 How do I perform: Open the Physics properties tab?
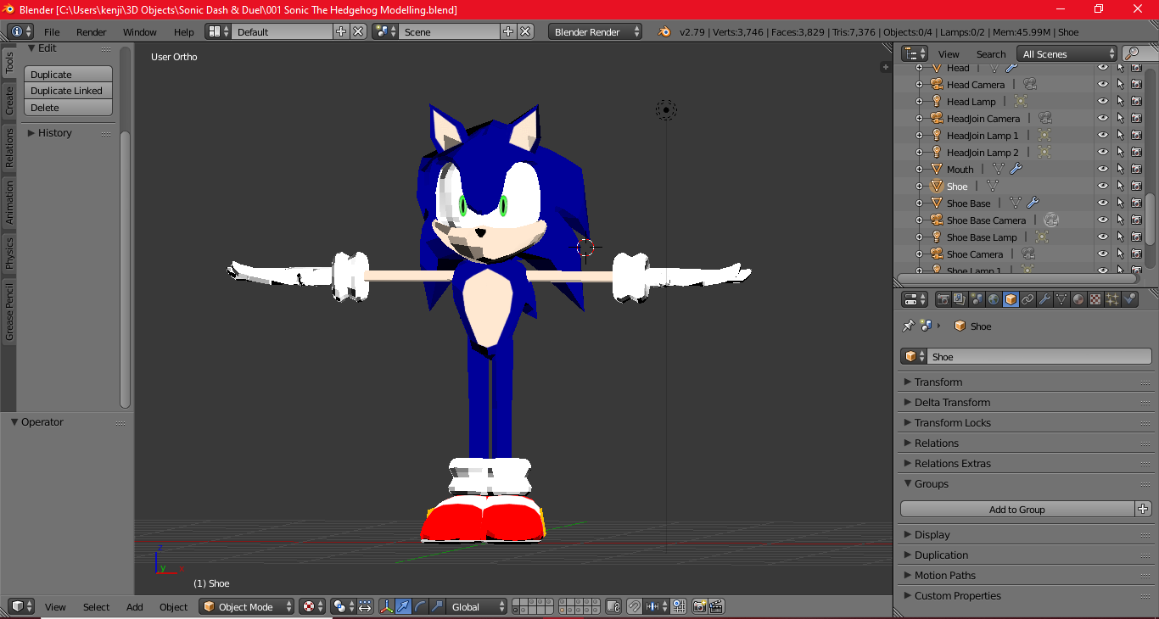[x=1130, y=299]
